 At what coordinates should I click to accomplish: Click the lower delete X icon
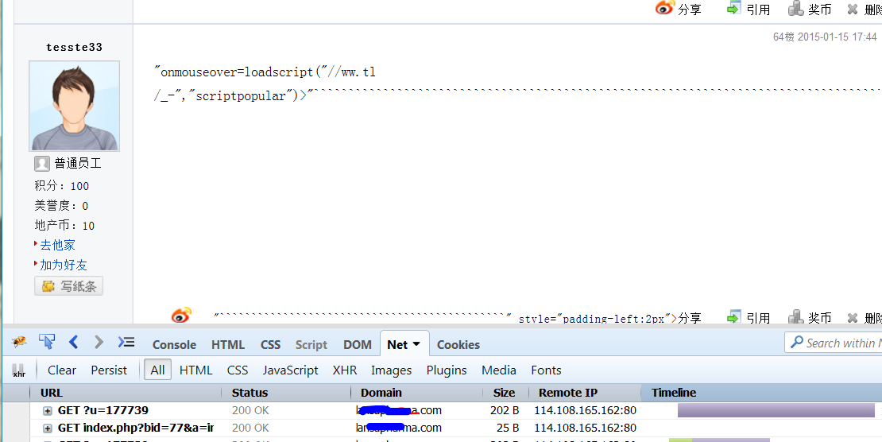pos(853,318)
